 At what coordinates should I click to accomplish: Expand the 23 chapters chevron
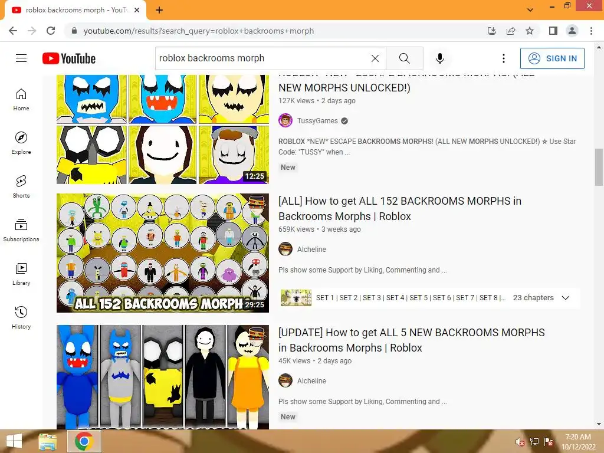tap(566, 298)
